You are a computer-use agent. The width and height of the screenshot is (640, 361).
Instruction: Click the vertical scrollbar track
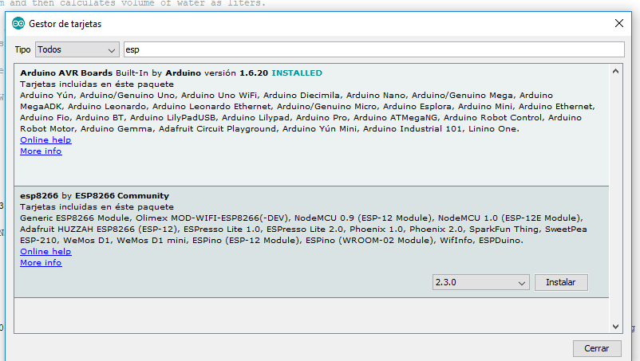click(616, 199)
